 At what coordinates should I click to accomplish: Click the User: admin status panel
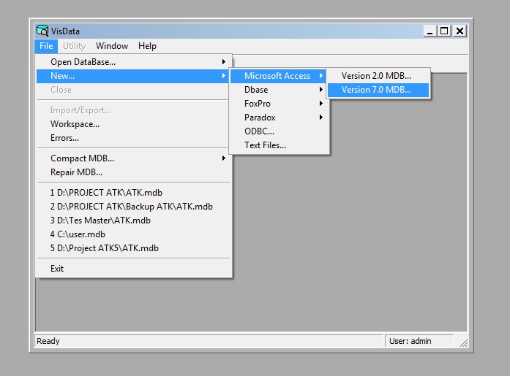pos(419,341)
